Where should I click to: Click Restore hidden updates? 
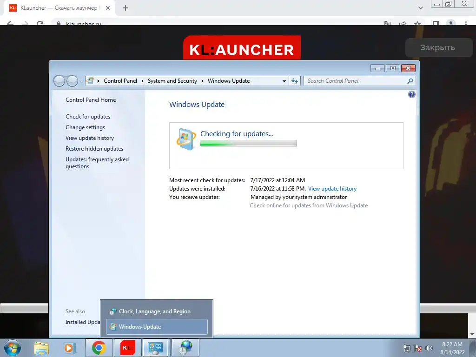[94, 149]
